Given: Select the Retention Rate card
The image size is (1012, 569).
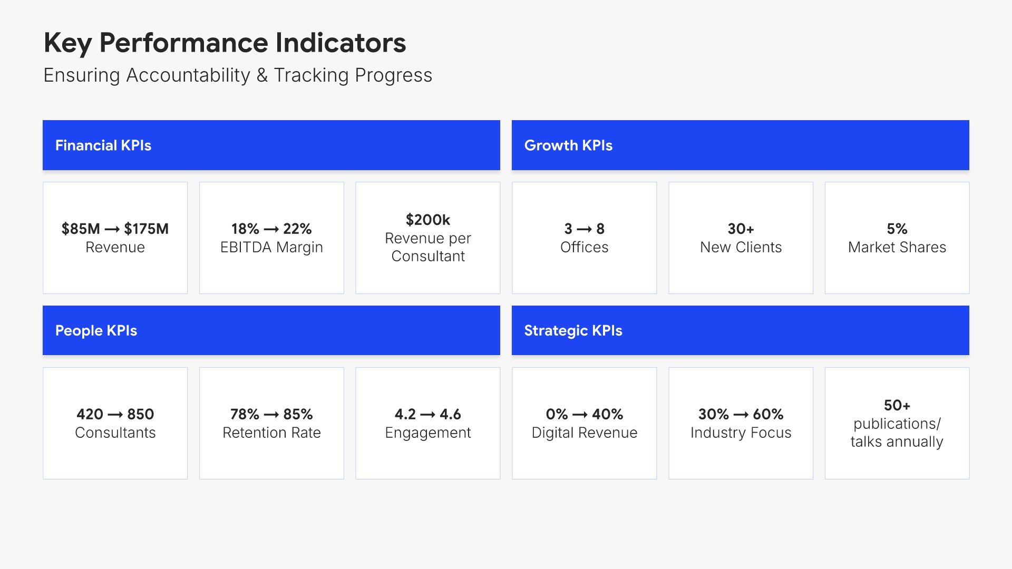Looking at the screenshot, I should (x=271, y=423).
